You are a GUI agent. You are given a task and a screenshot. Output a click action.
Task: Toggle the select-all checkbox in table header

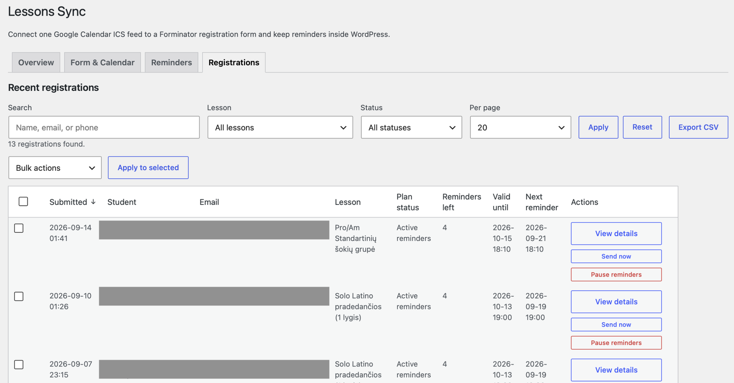23,202
